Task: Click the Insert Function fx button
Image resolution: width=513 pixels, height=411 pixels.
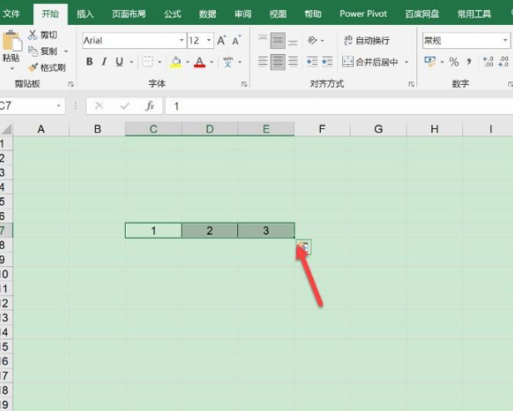Action: click(150, 106)
